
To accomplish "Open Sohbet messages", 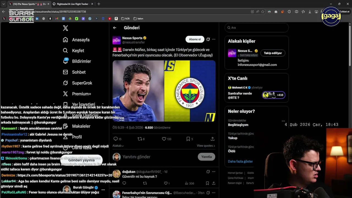I will pos(74,72).
